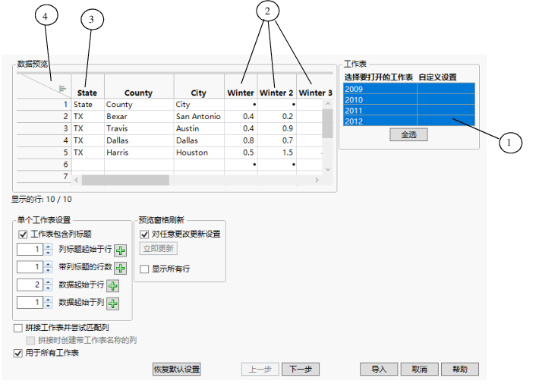Click row number 2 in preview
The height and width of the screenshot is (384, 539).
tap(44, 117)
